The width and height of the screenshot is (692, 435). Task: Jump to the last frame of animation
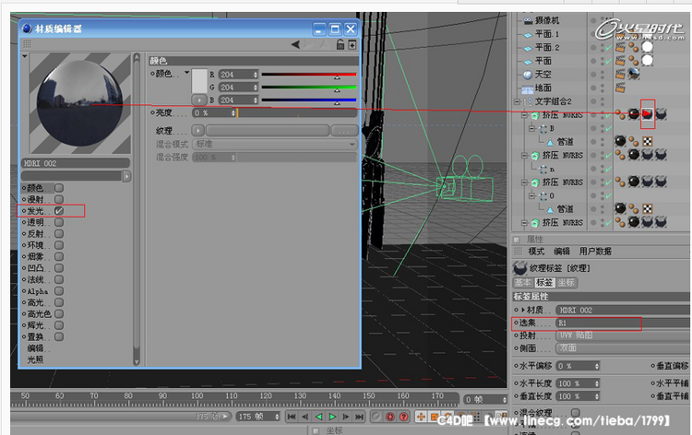(360, 416)
